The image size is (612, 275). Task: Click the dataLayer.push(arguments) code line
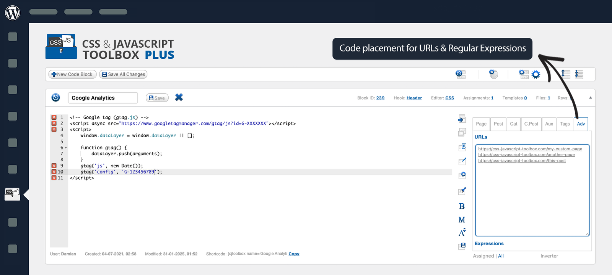point(127,154)
